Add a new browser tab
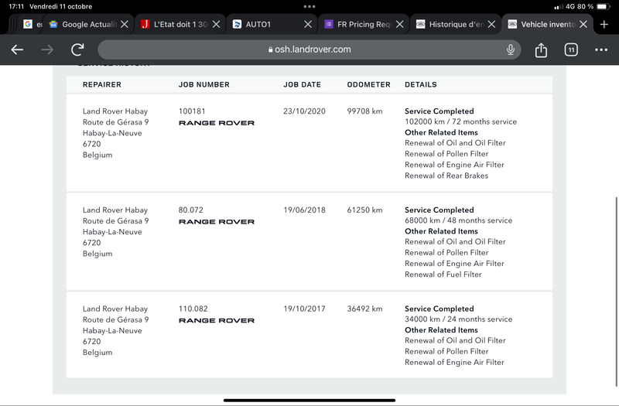Screen dimensions: 619x406 pyautogui.click(x=604, y=25)
